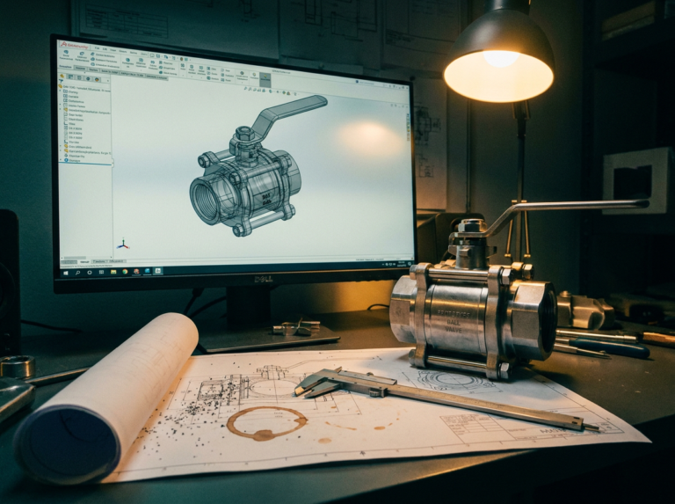Screen dimensions: 675x504
Task: Click the appearance sphere icon in the view toolbar
Action: pos(284,92)
